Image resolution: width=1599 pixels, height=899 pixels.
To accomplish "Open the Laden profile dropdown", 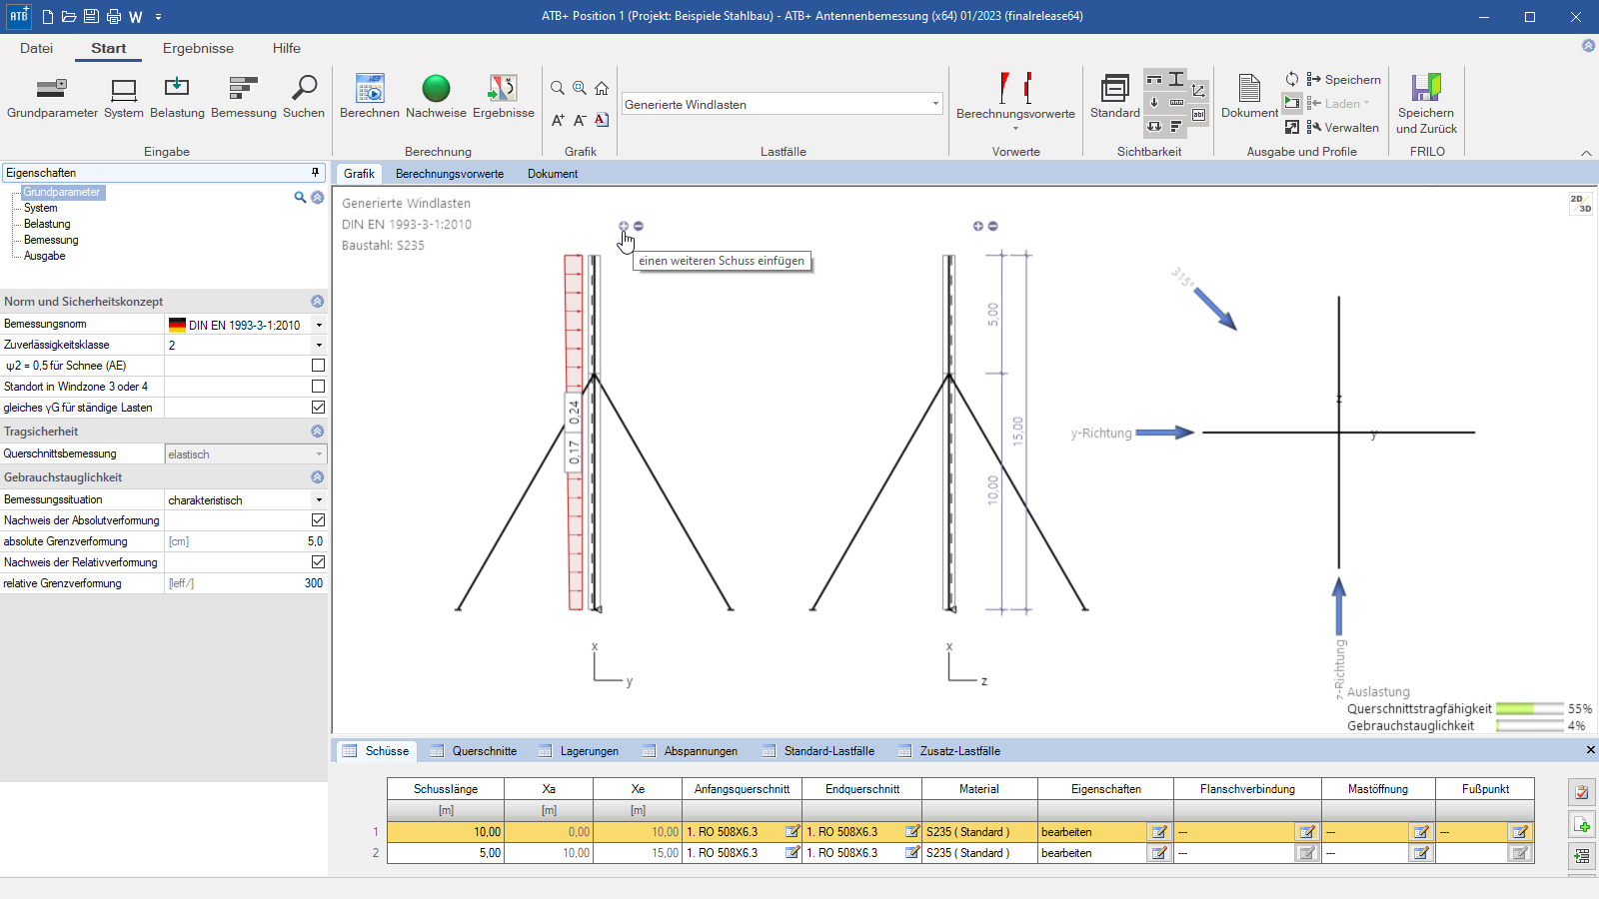I will 1338,104.
